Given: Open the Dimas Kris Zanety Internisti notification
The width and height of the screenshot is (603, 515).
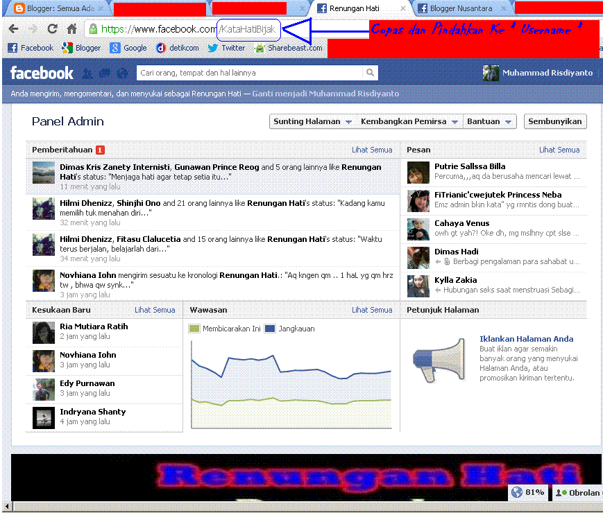Looking at the screenshot, I should click(x=212, y=177).
